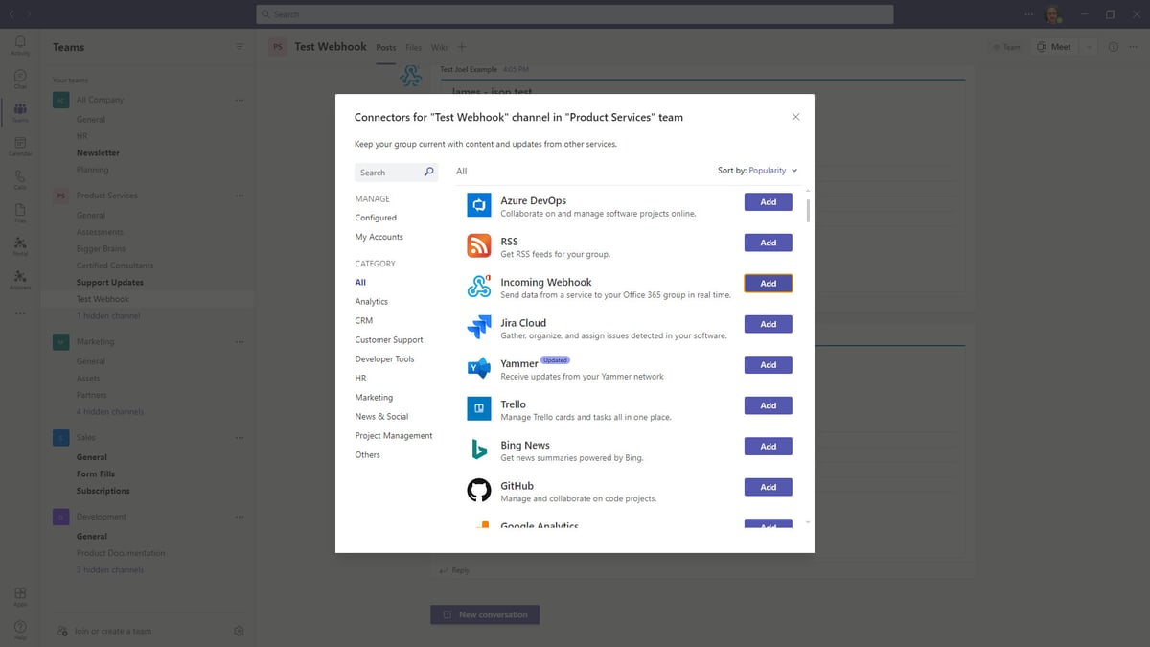Image resolution: width=1150 pixels, height=647 pixels.
Task: Click the manage teams gear icon
Action: pos(239,631)
